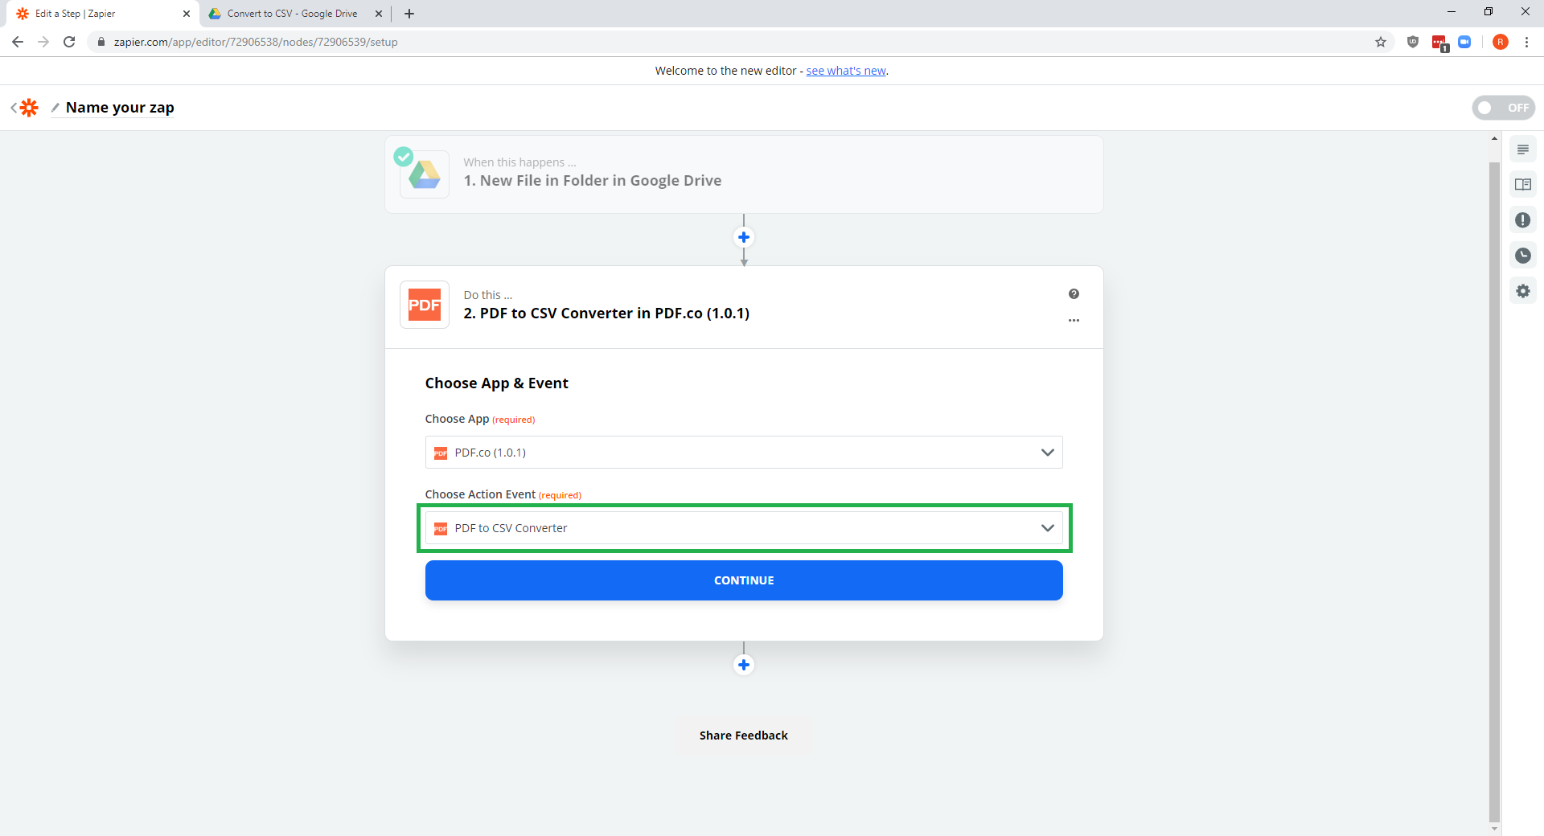Image resolution: width=1544 pixels, height=836 pixels.
Task: Open a new browser tab
Action: 409,14
